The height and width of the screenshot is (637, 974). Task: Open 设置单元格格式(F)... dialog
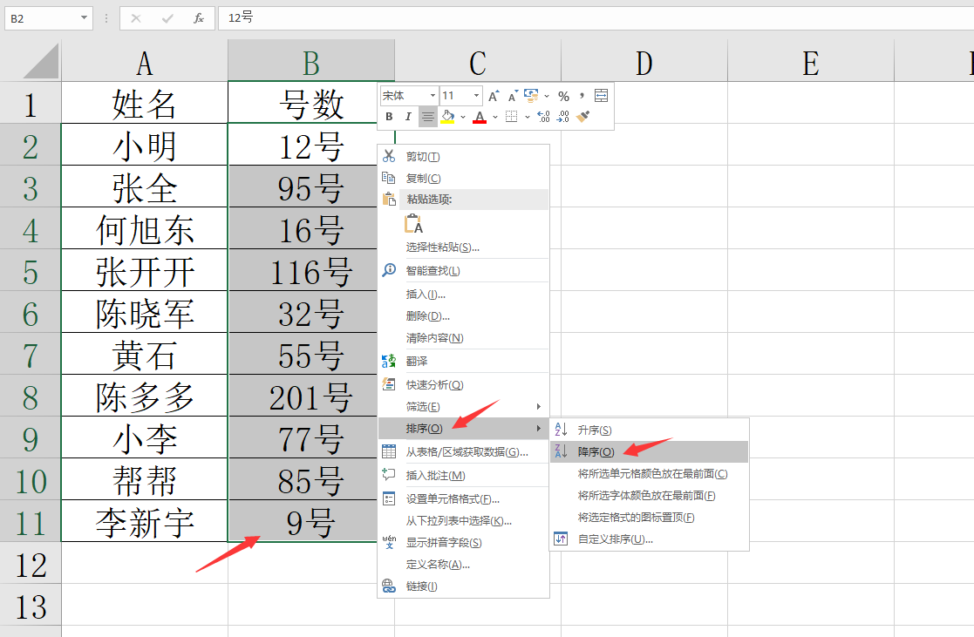pos(463,499)
